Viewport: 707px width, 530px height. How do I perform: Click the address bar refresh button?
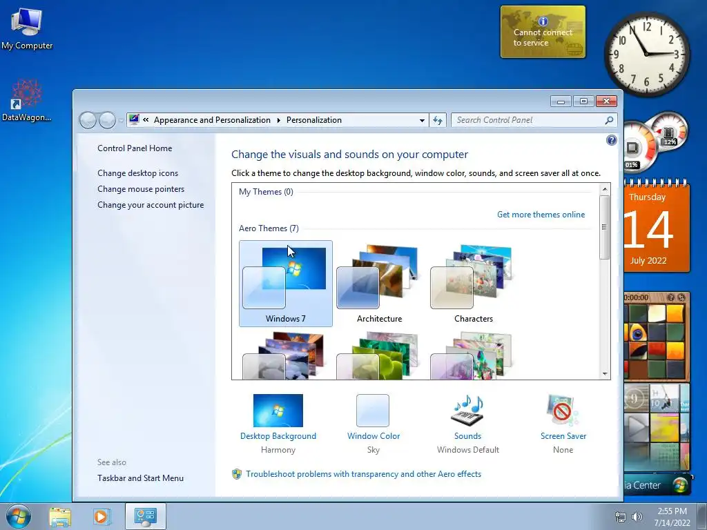point(437,120)
